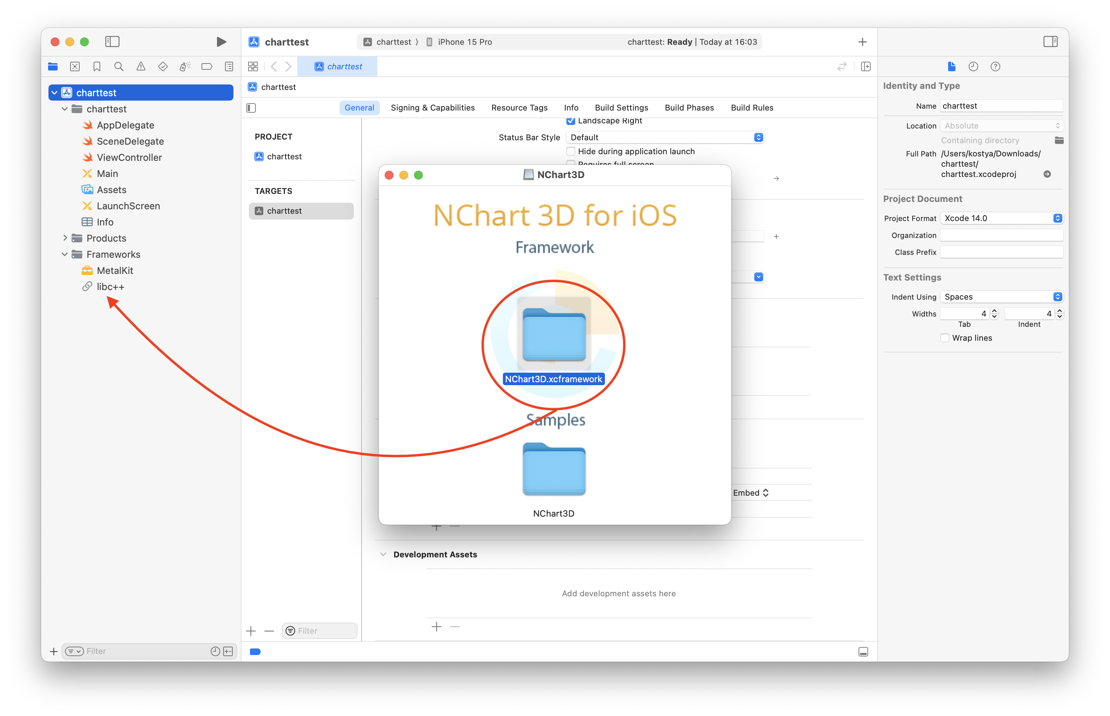1110x716 pixels.
Task: Reveal the project full path in Finder
Action: (1047, 174)
